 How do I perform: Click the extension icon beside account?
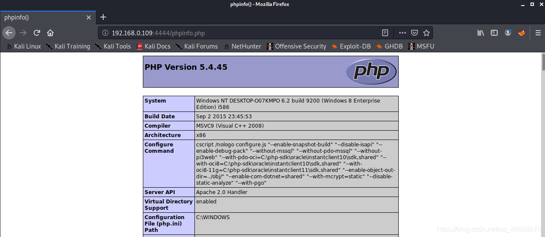pos(522,33)
